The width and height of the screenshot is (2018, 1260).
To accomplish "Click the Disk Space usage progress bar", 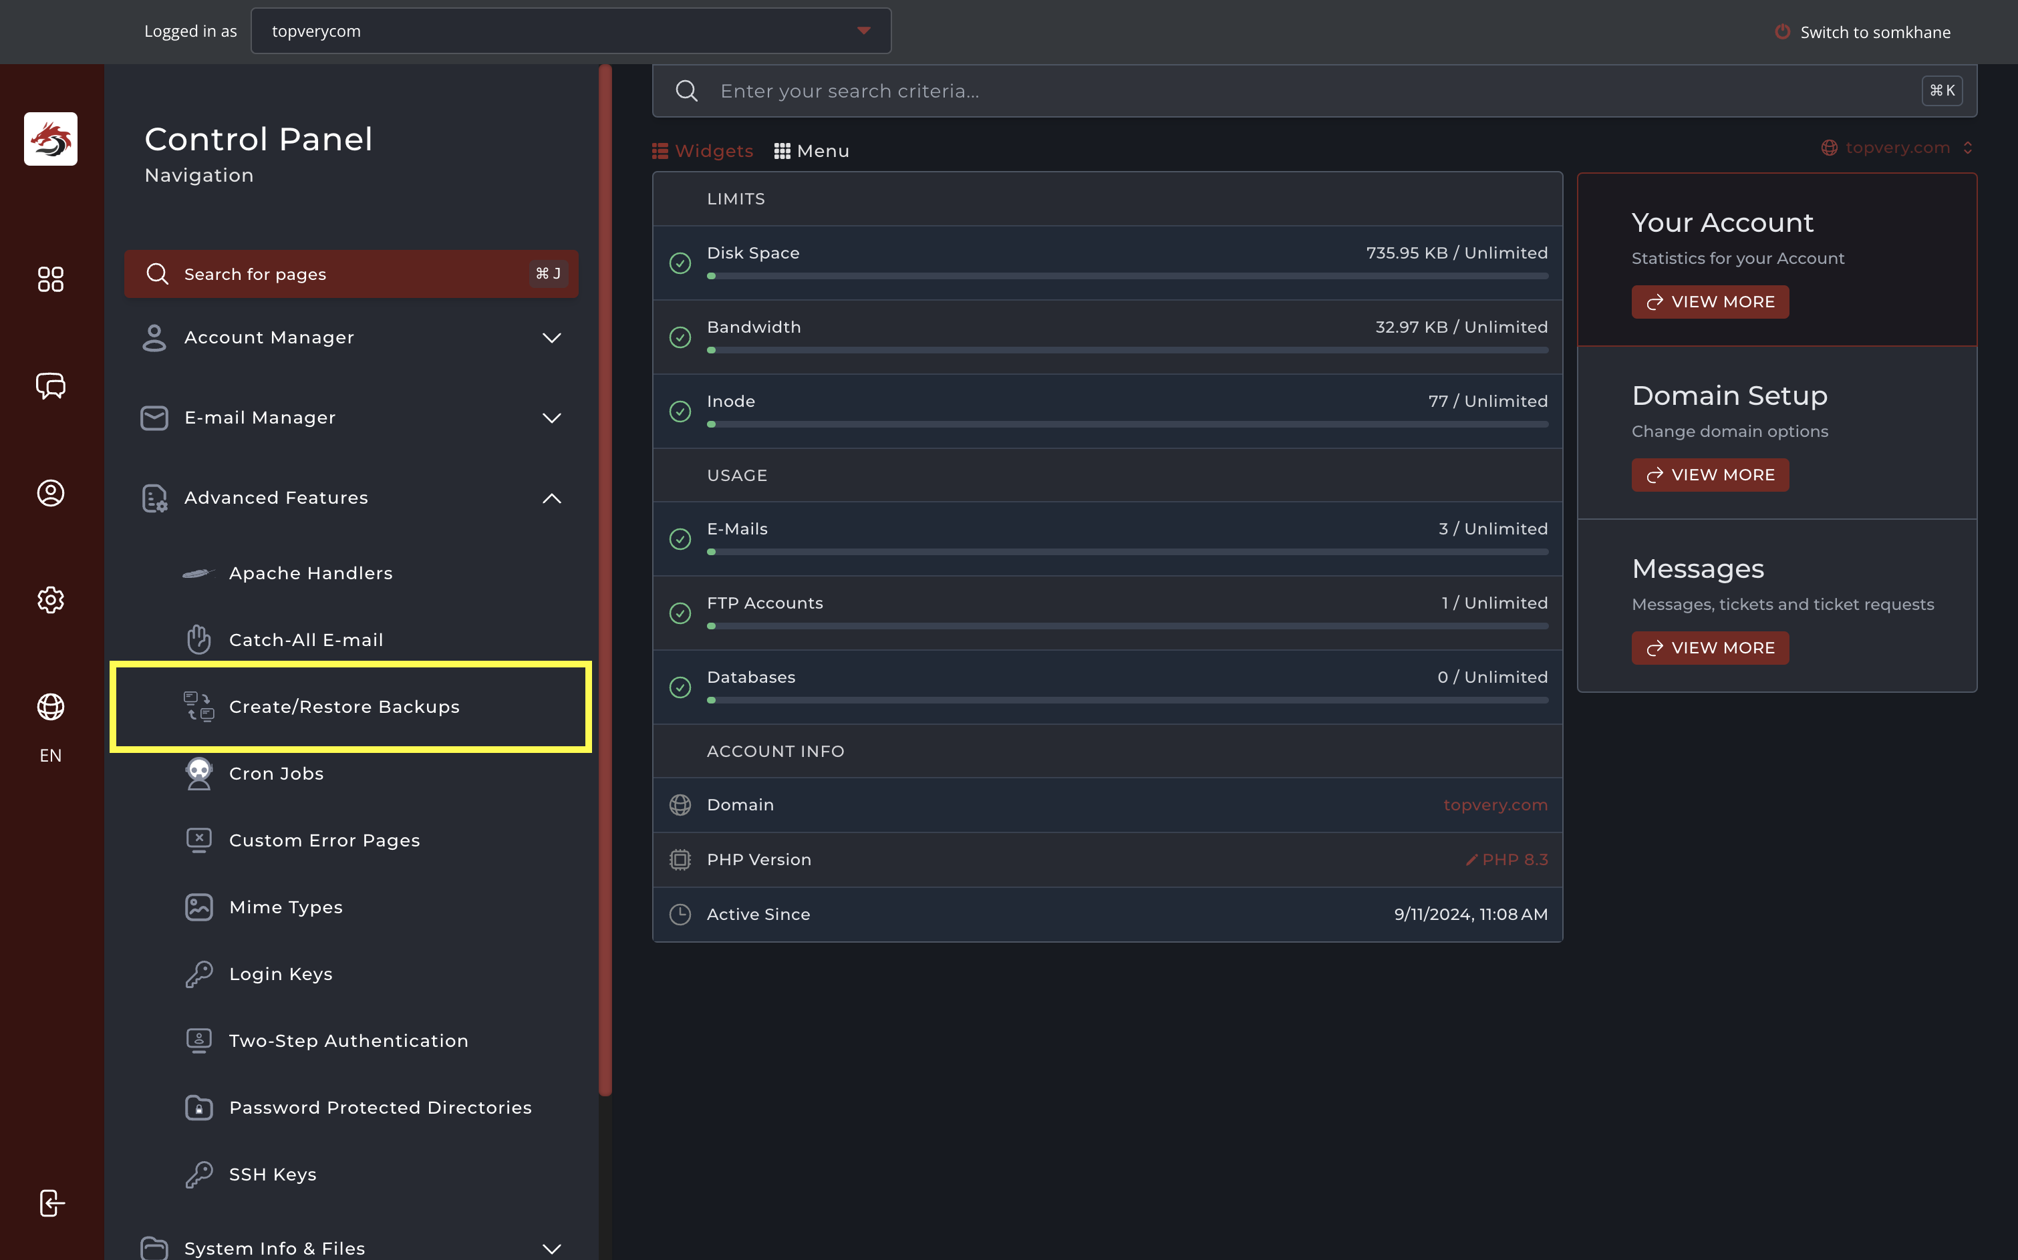I will coord(1127,276).
